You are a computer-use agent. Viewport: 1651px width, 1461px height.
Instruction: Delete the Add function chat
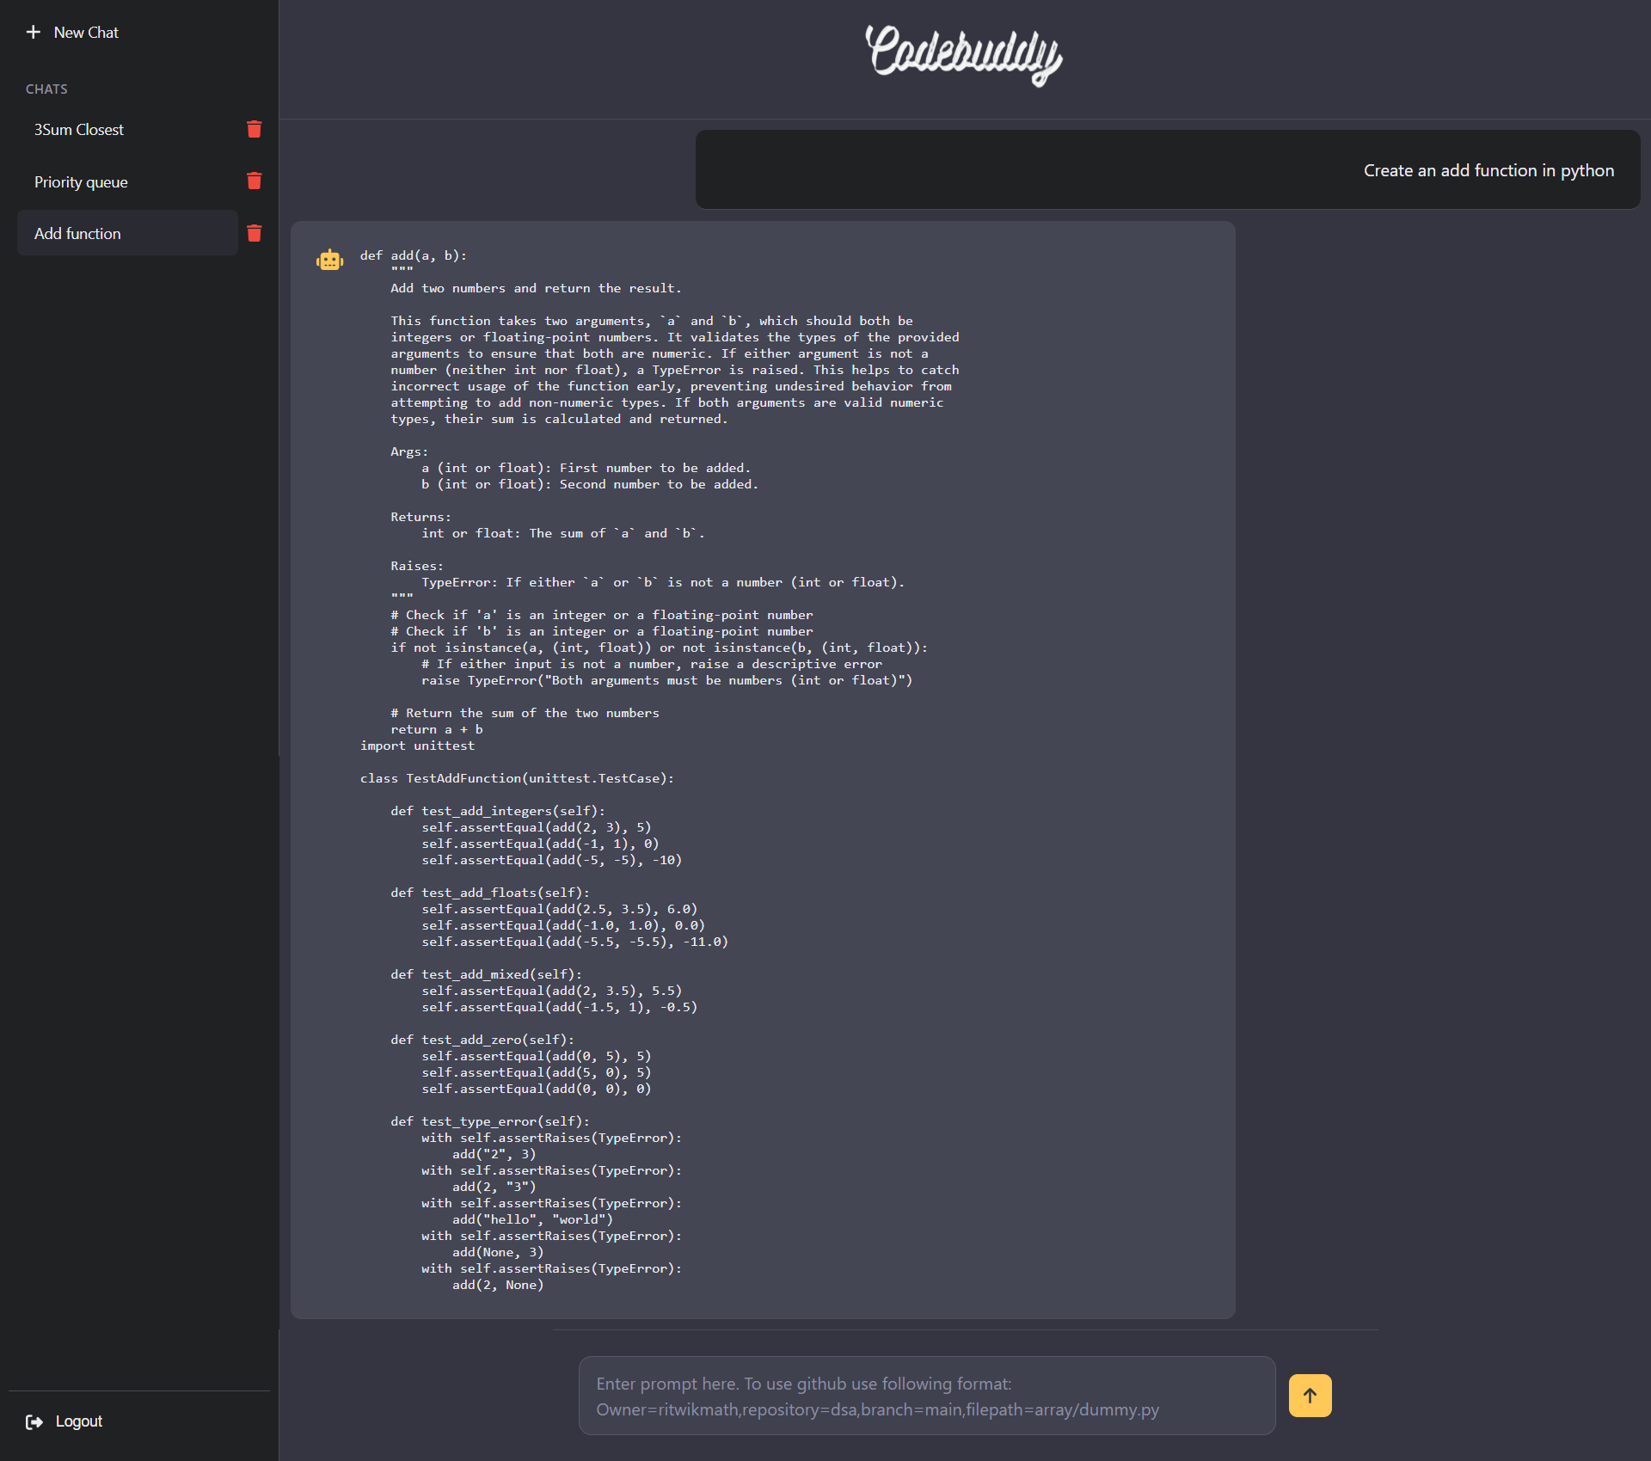pyautogui.click(x=254, y=233)
